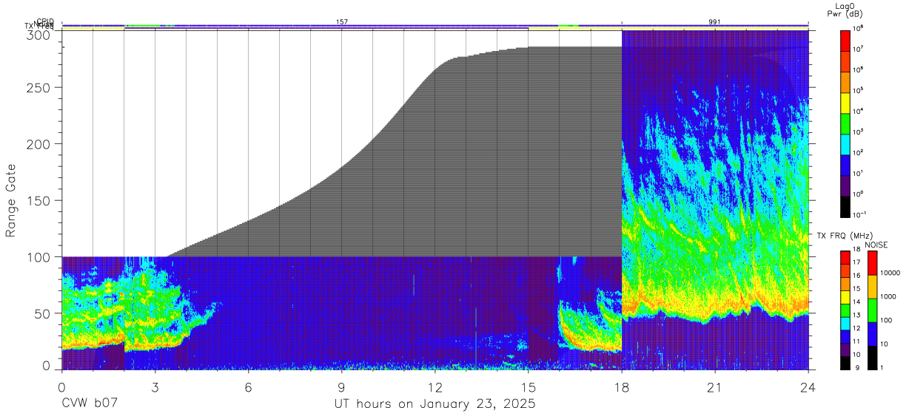Screen dimensions: 909x419
Task: Click the 'Range Gate' y-axis label
Action: [11, 200]
